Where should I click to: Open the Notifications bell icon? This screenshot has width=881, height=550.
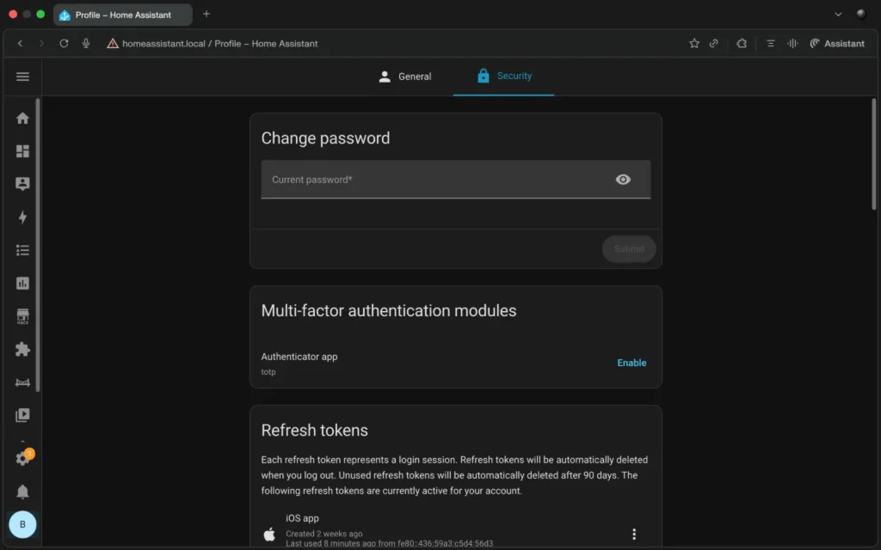click(22, 492)
